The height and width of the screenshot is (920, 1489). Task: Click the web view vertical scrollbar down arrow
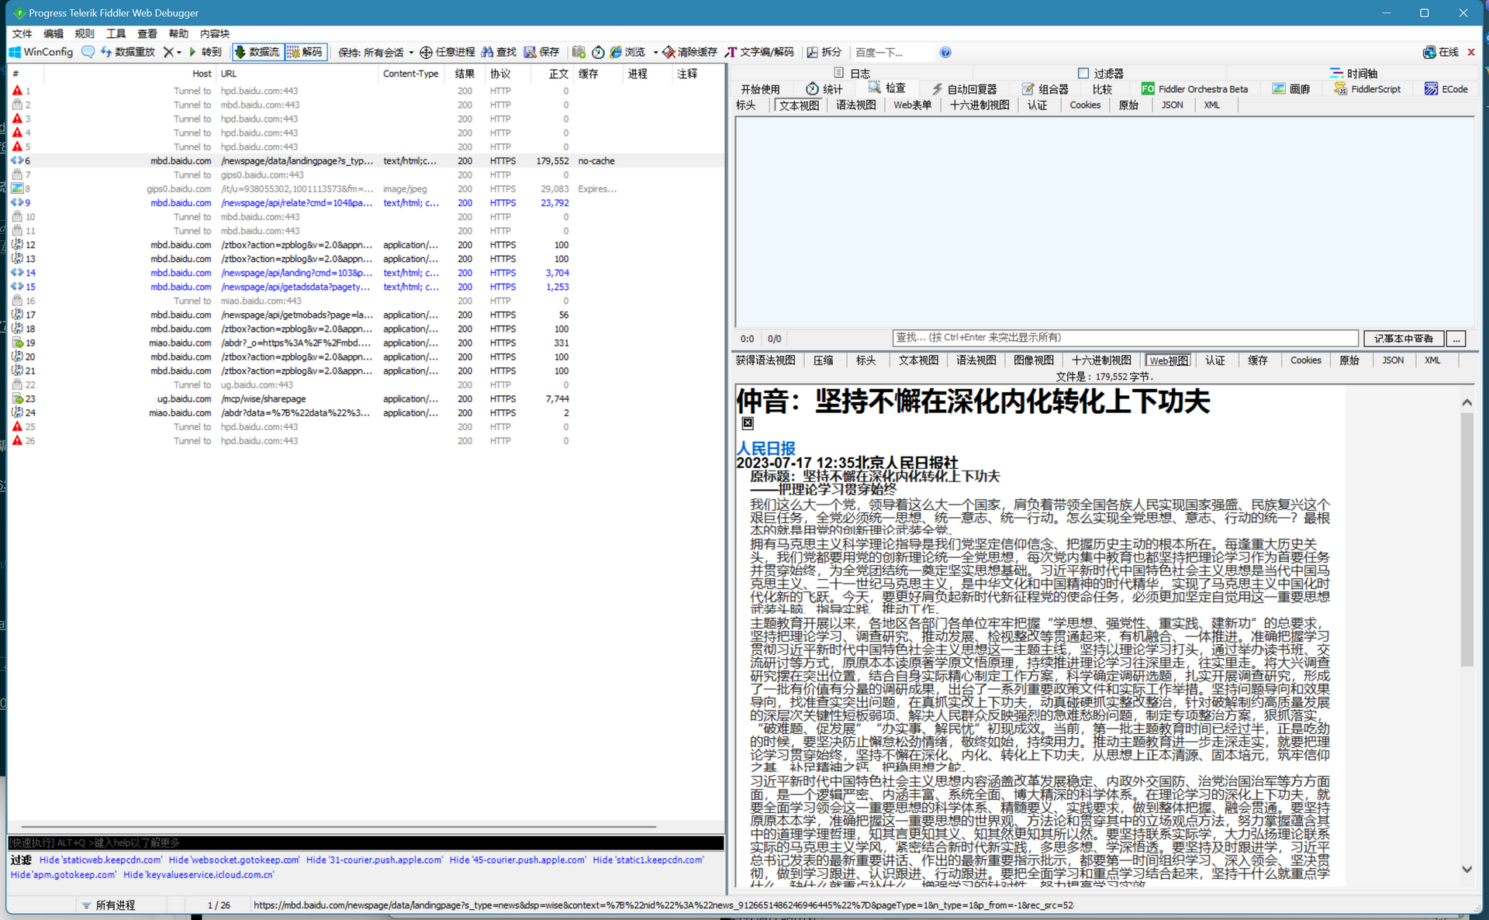coord(1467,870)
